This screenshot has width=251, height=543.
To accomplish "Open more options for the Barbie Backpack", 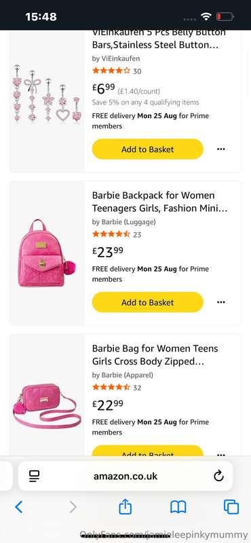I will (x=221, y=302).
